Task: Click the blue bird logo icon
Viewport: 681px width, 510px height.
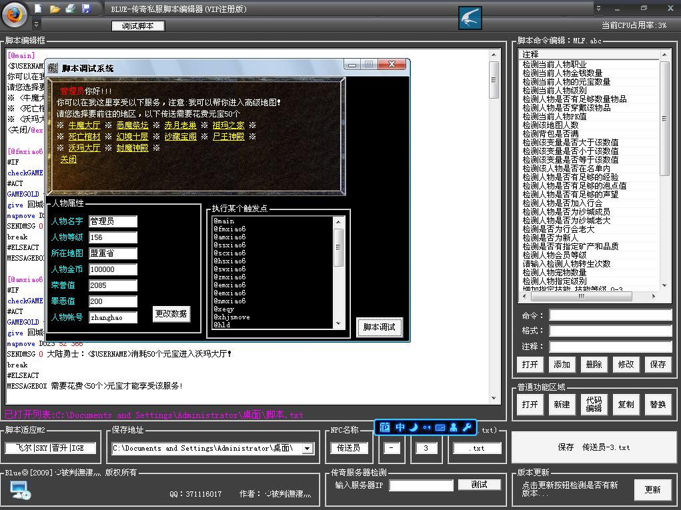Action: [470, 18]
